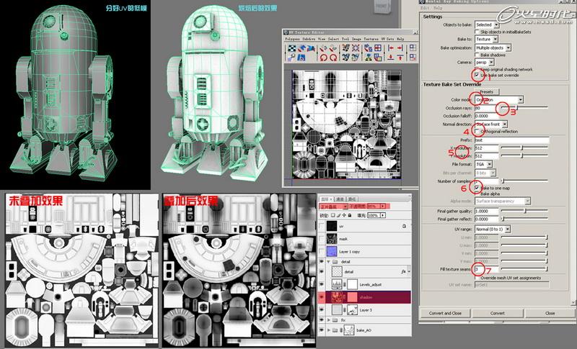The width and height of the screenshot is (577, 349).
Task: Click the align UVs to right arrow icon
Action: 400,47
